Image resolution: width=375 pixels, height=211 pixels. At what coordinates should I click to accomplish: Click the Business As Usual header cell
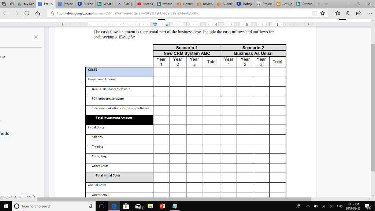pos(253,53)
